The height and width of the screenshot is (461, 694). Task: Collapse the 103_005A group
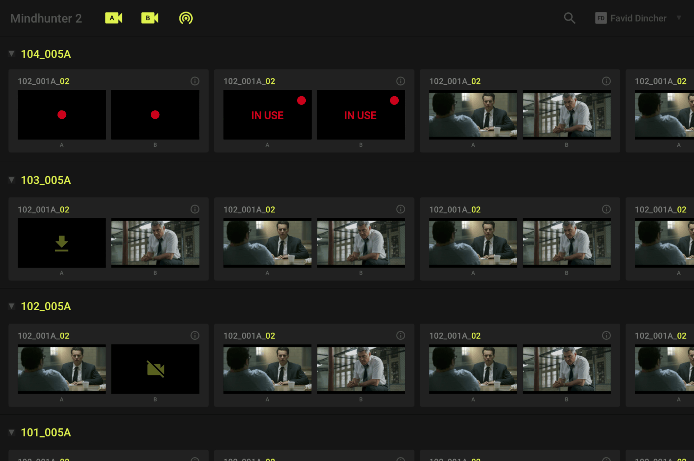coord(12,180)
